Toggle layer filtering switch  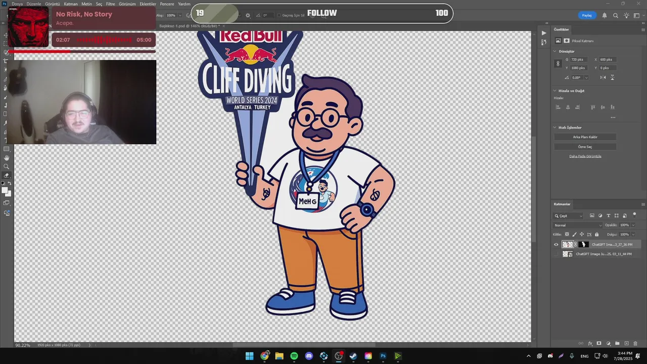tap(634, 214)
